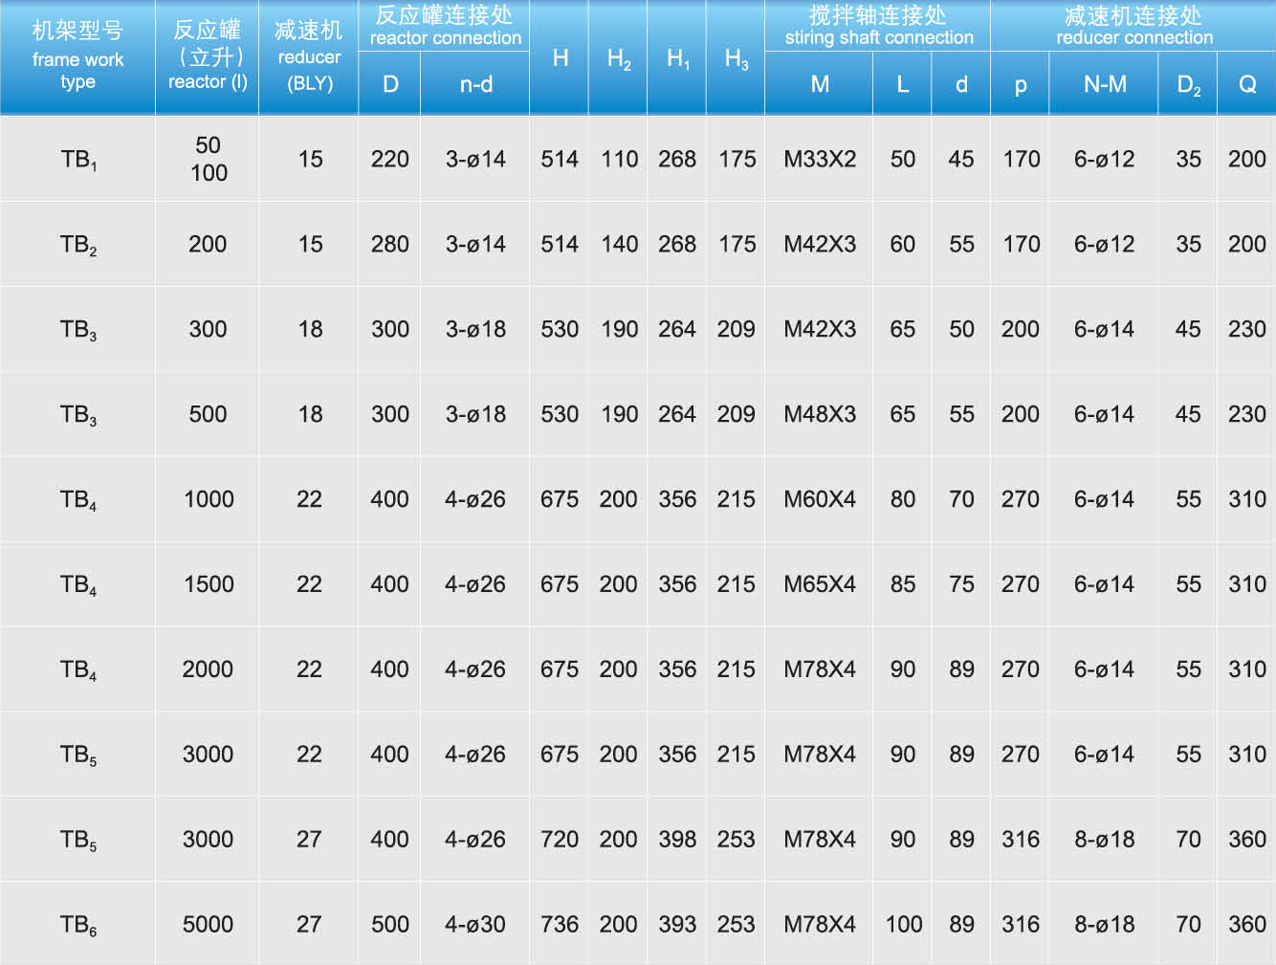Click the M65X4 cell
1276x965 pixels.
(820, 584)
